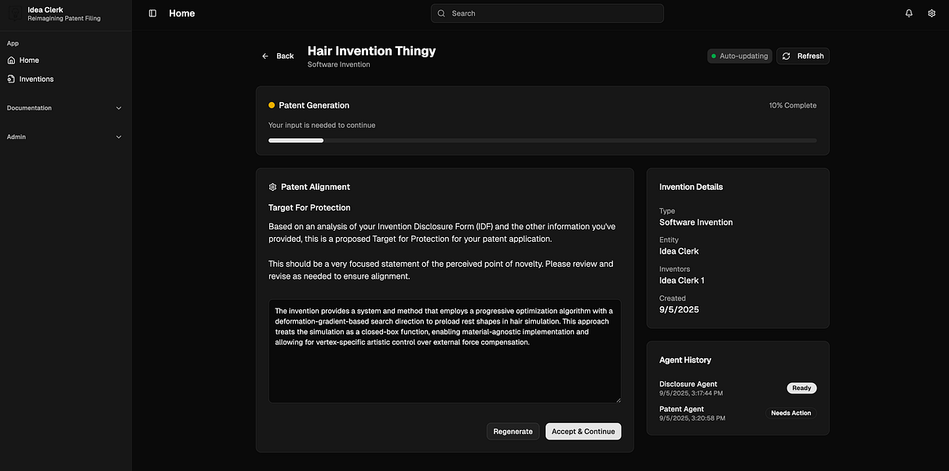Open the Inventions page from sidebar
The height and width of the screenshot is (471, 949).
36,79
